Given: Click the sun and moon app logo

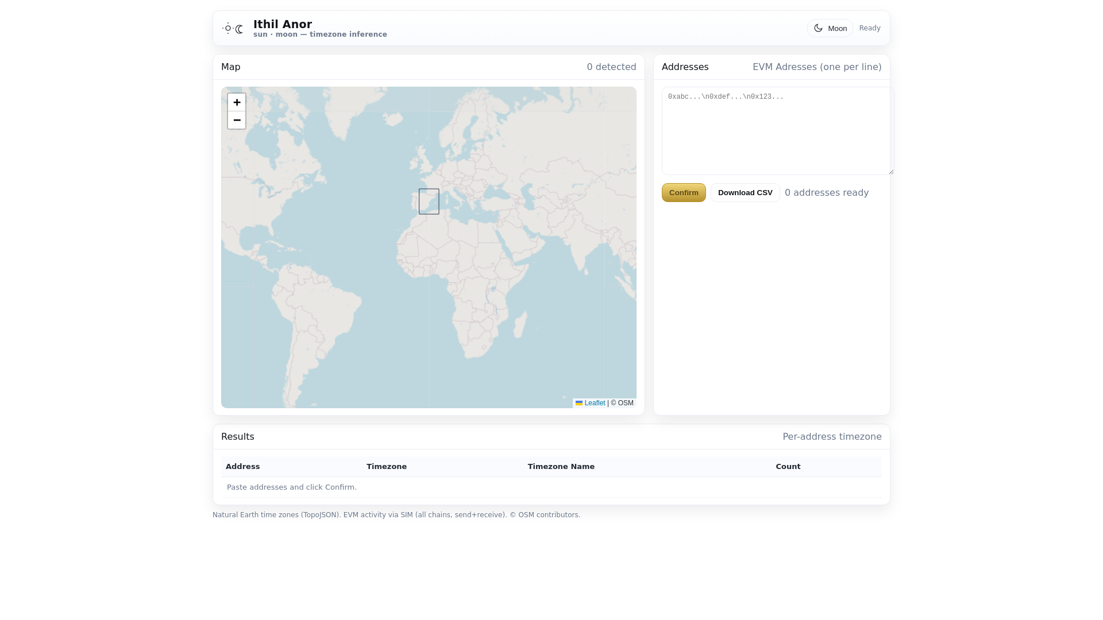Looking at the screenshot, I should pos(233,28).
